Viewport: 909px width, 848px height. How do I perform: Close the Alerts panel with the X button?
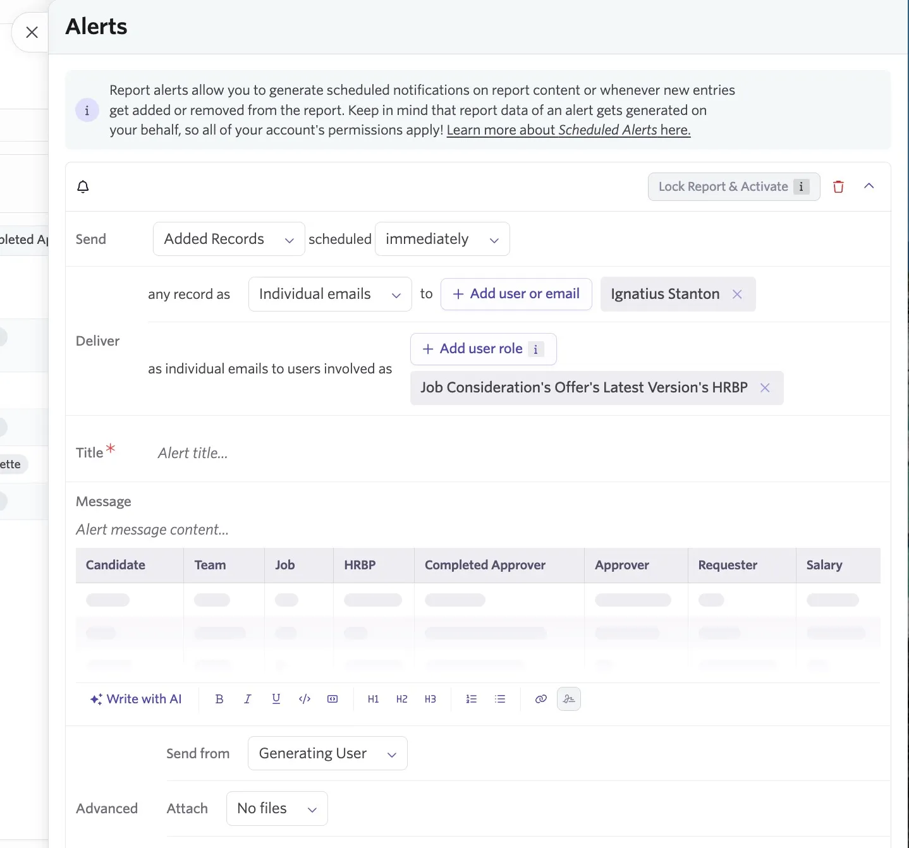pos(32,32)
